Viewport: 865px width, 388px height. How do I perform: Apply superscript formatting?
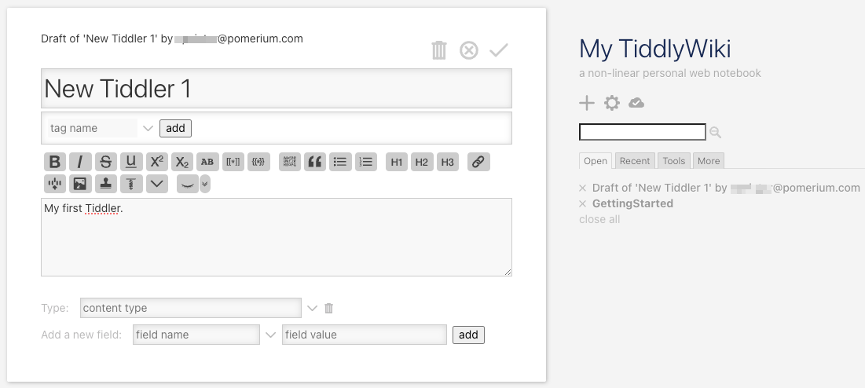point(156,162)
